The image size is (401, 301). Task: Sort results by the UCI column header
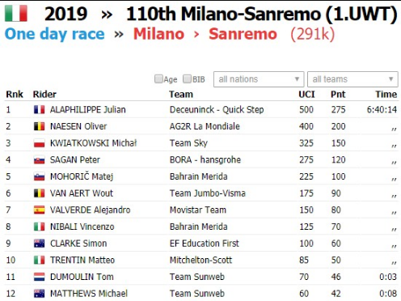306,95
